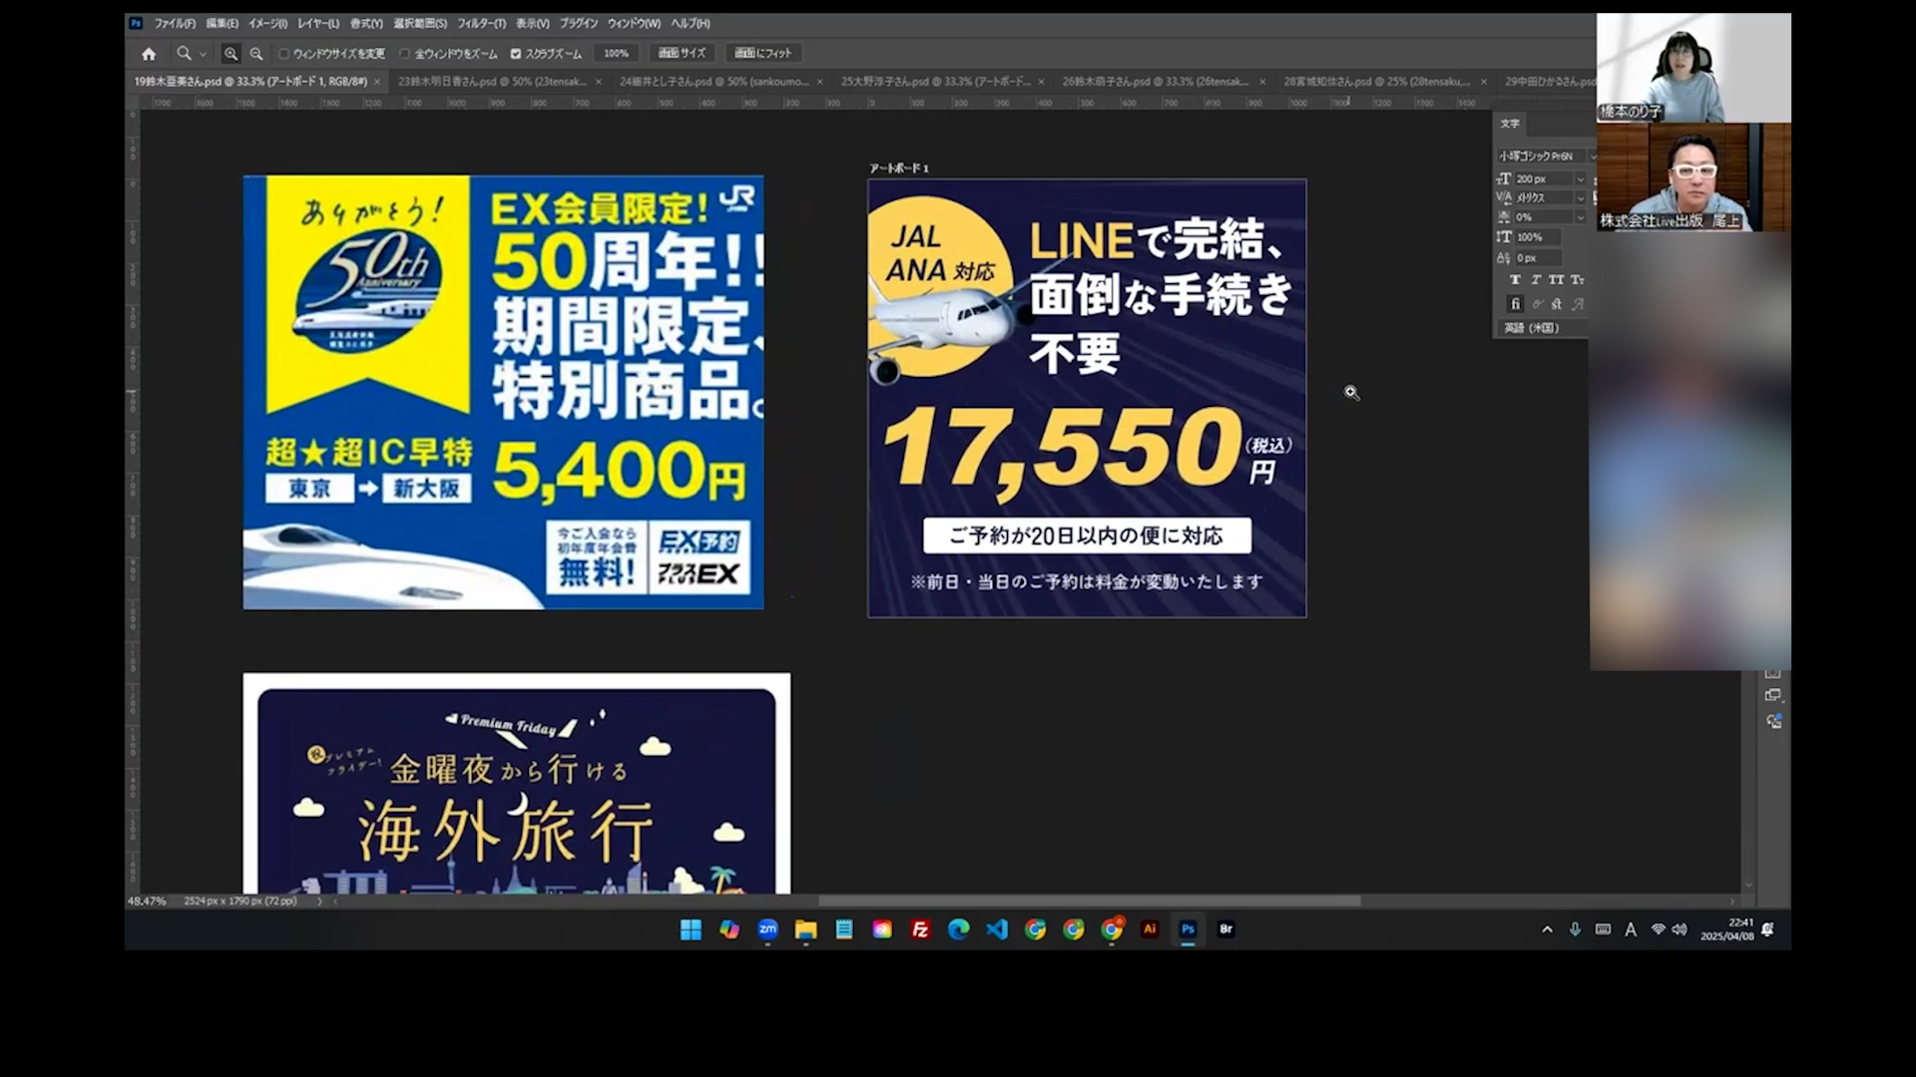Screen dimensions: 1916x1077
Task: Apply Faux Bold in the Character panel
Action: 1515,280
